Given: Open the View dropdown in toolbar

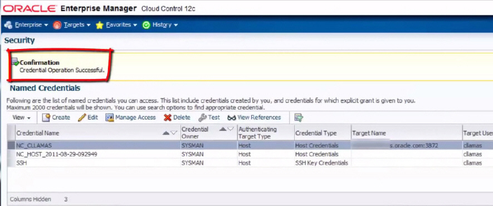Looking at the screenshot, I should pyautogui.click(x=21, y=118).
